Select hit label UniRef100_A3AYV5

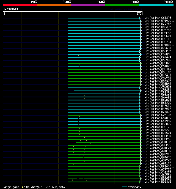click(x=158, y=160)
